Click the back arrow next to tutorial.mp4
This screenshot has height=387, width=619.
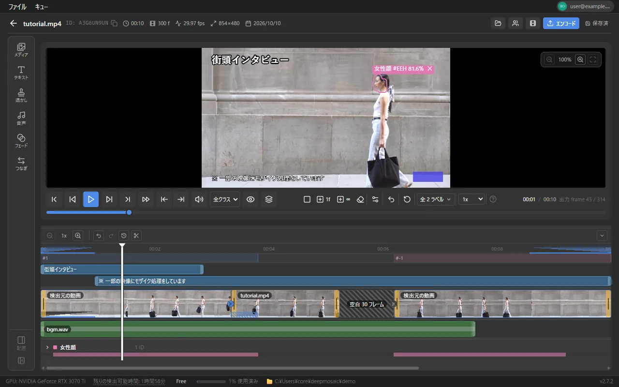click(13, 23)
